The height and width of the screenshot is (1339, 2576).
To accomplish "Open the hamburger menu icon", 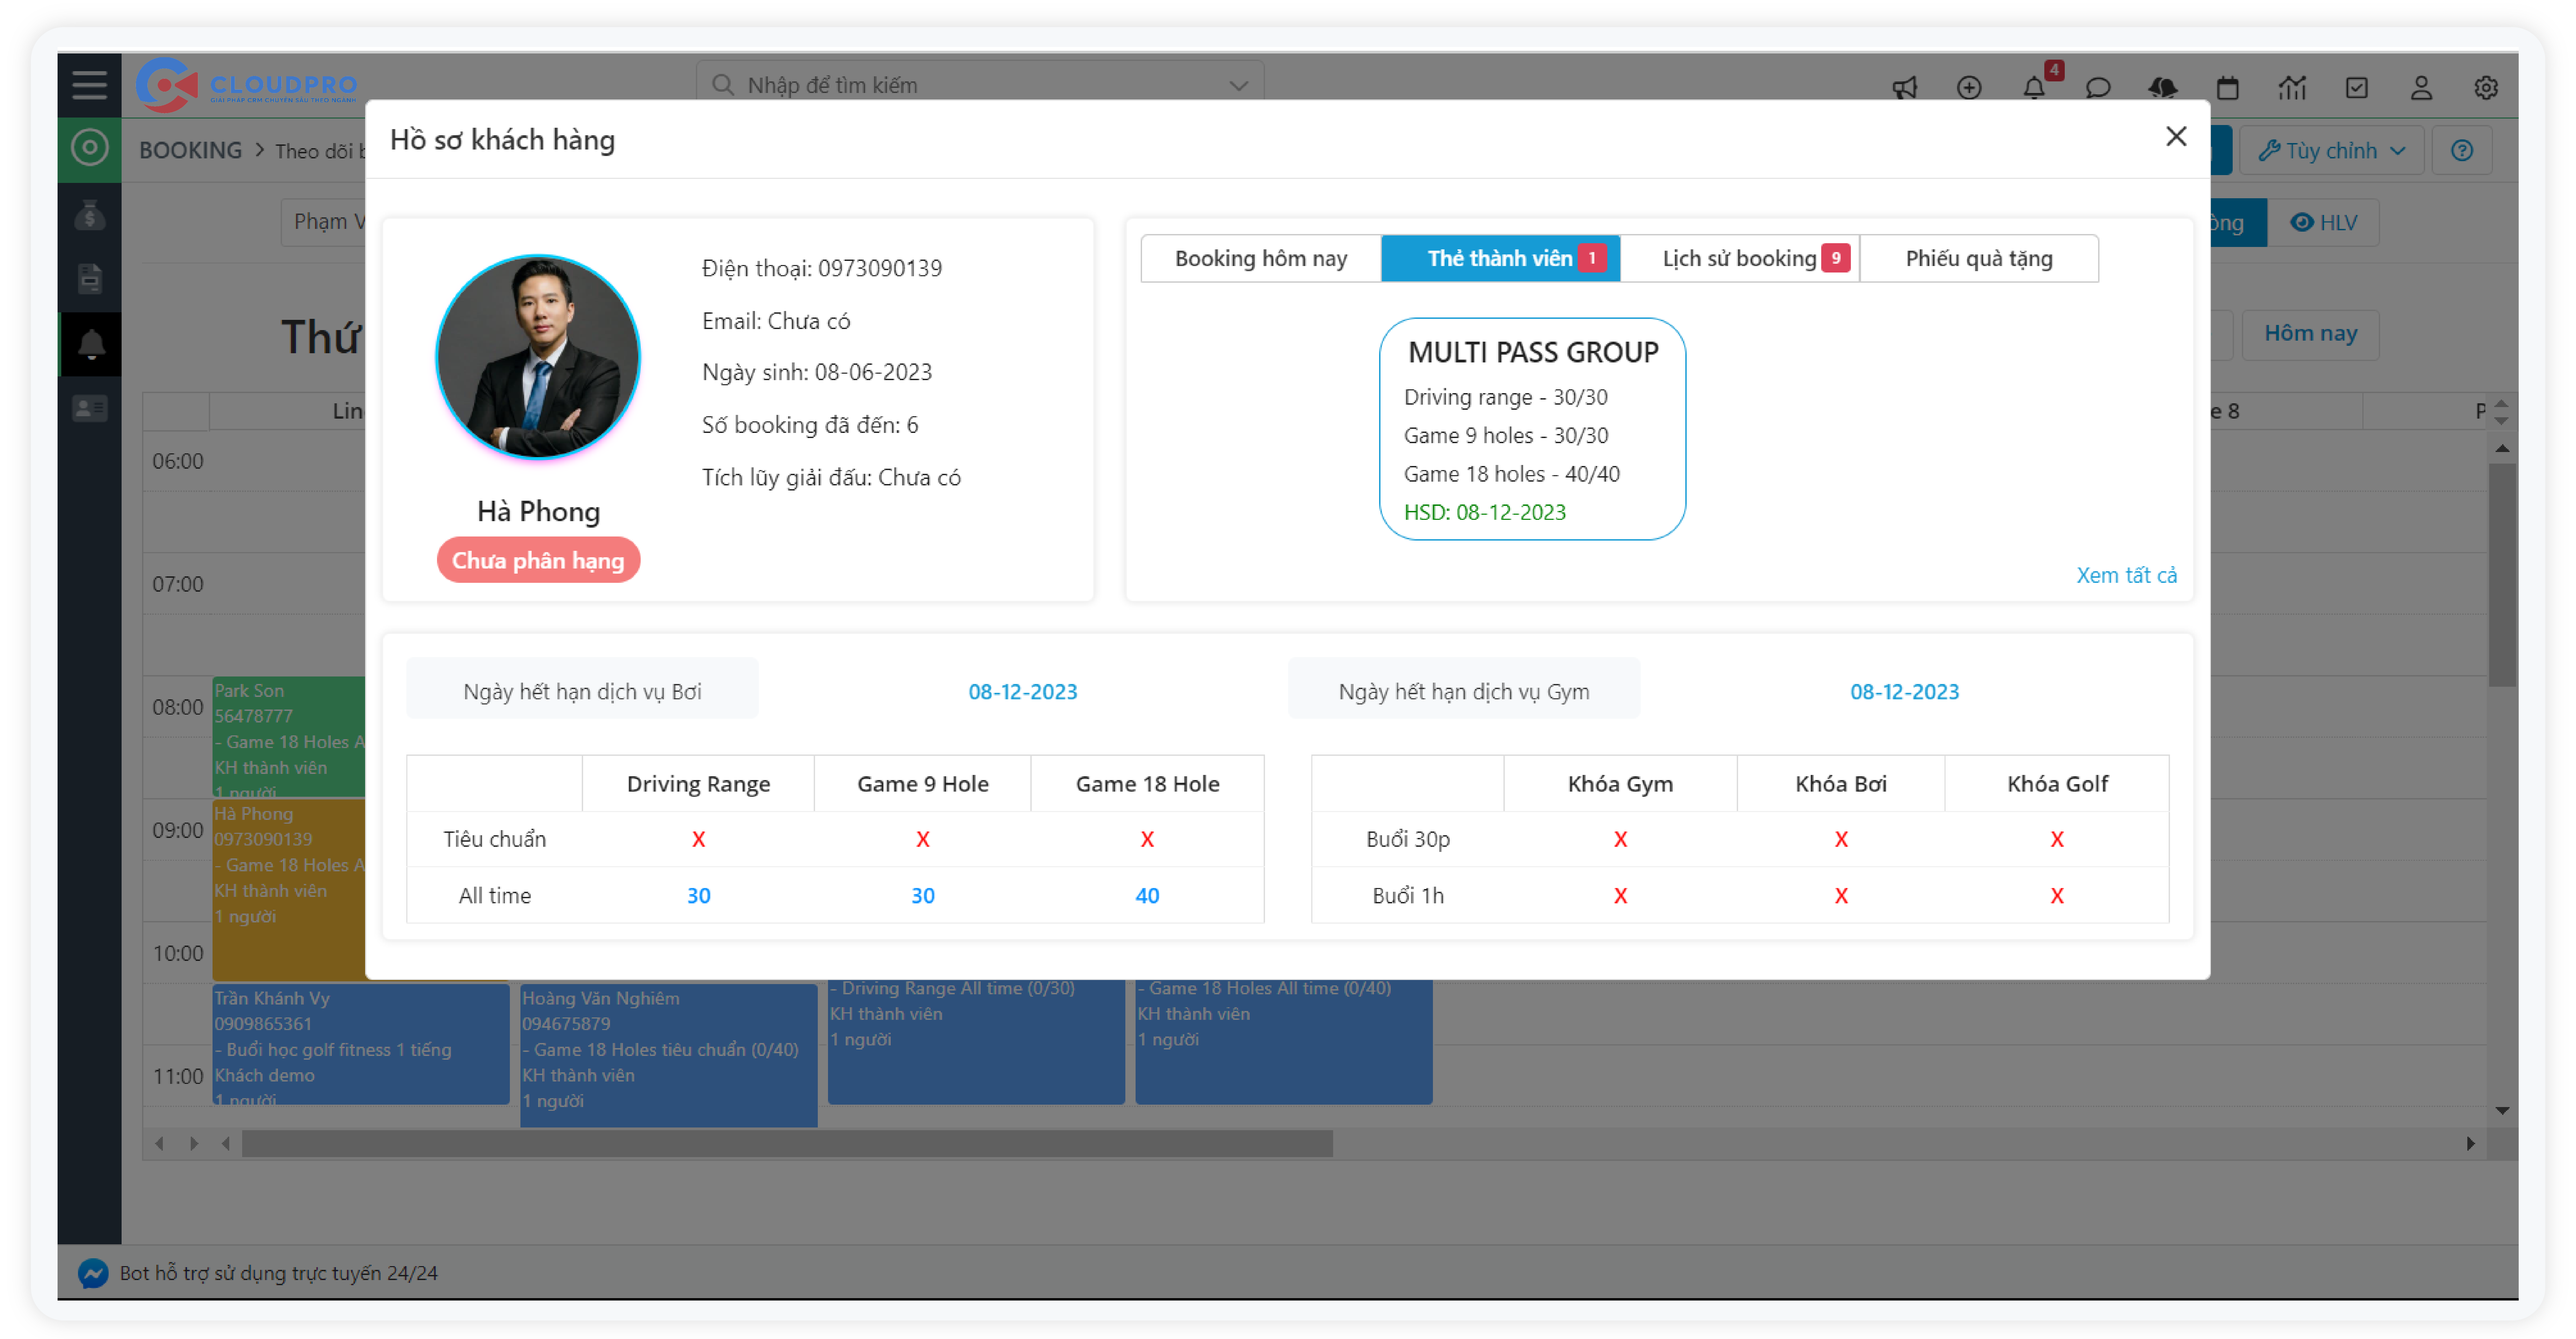I will [89, 85].
